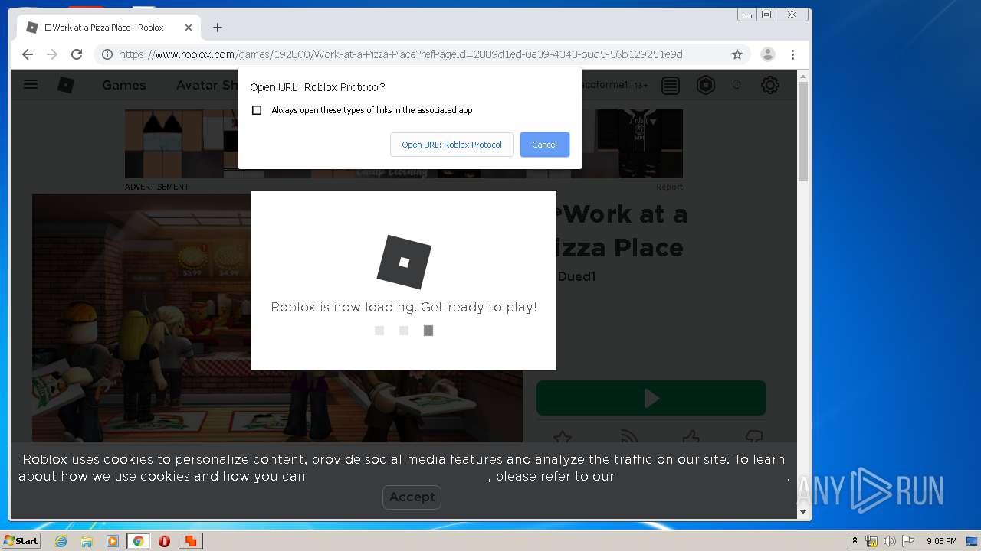
Task: Reload the Roblox page
Action: [77, 54]
